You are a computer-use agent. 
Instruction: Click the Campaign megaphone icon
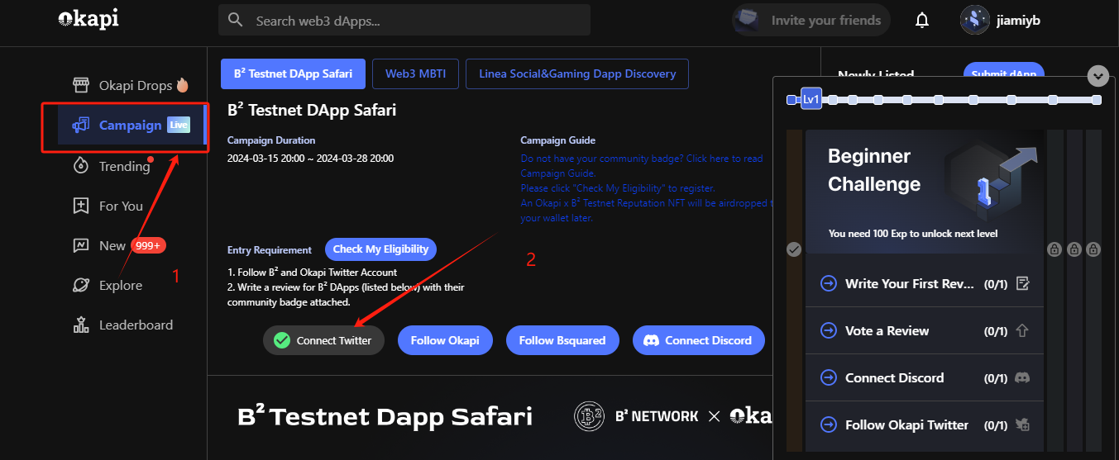tap(81, 126)
